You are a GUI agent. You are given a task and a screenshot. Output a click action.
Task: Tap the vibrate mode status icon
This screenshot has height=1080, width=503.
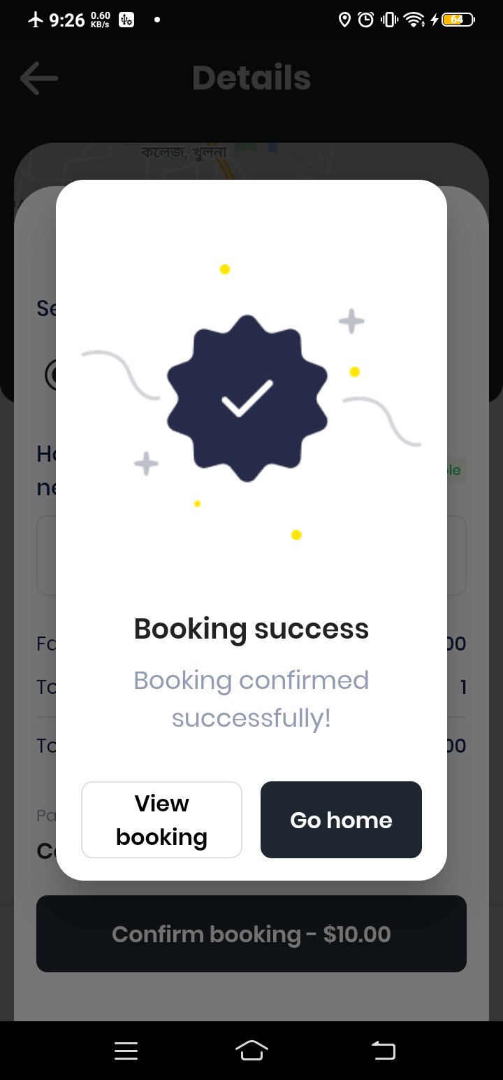point(389,20)
